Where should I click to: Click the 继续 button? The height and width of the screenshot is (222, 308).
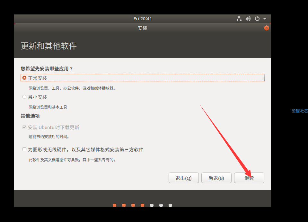pyautogui.click(x=249, y=178)
